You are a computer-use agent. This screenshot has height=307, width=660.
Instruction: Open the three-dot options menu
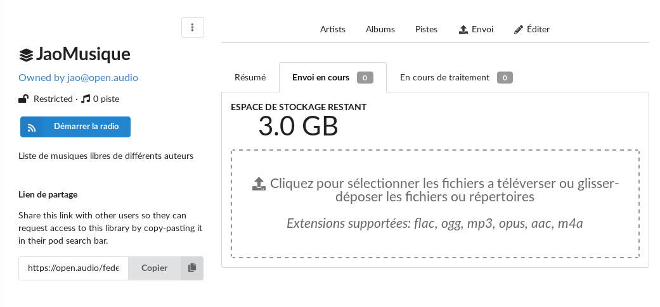192,28
